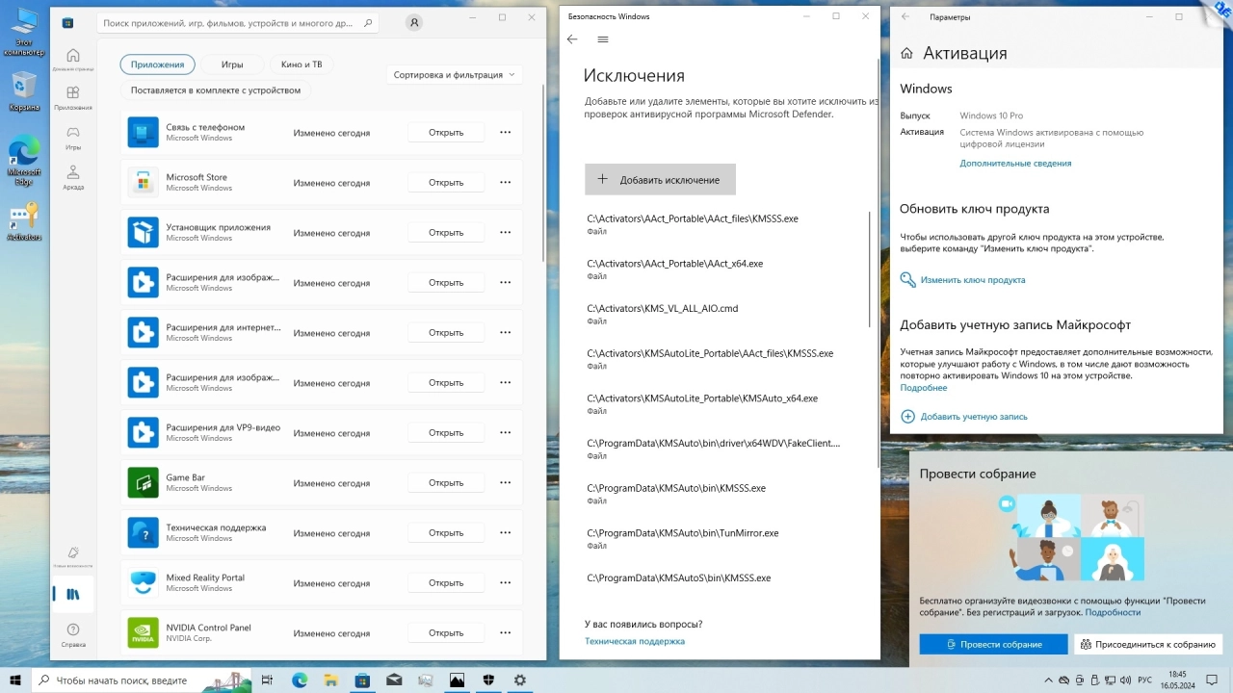Open more options for Mixed Reality Portal
The width and height of the screenshot is (1233, 693).
pos(505,582)
